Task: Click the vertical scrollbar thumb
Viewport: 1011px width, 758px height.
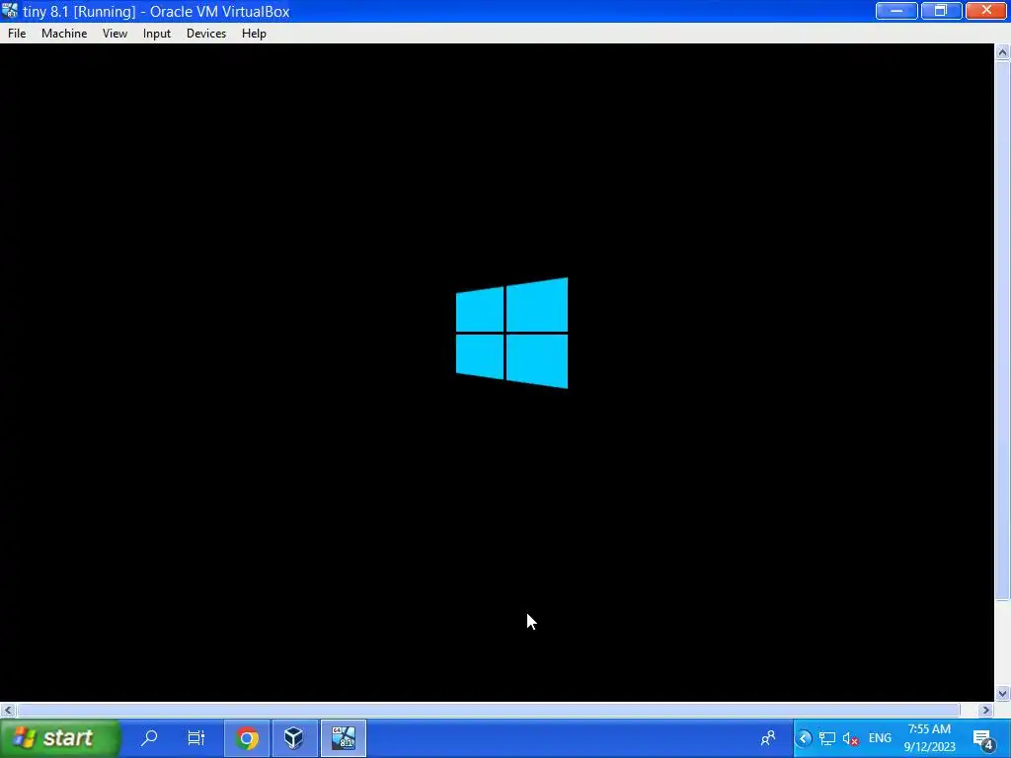Action: coord(1003,332)
